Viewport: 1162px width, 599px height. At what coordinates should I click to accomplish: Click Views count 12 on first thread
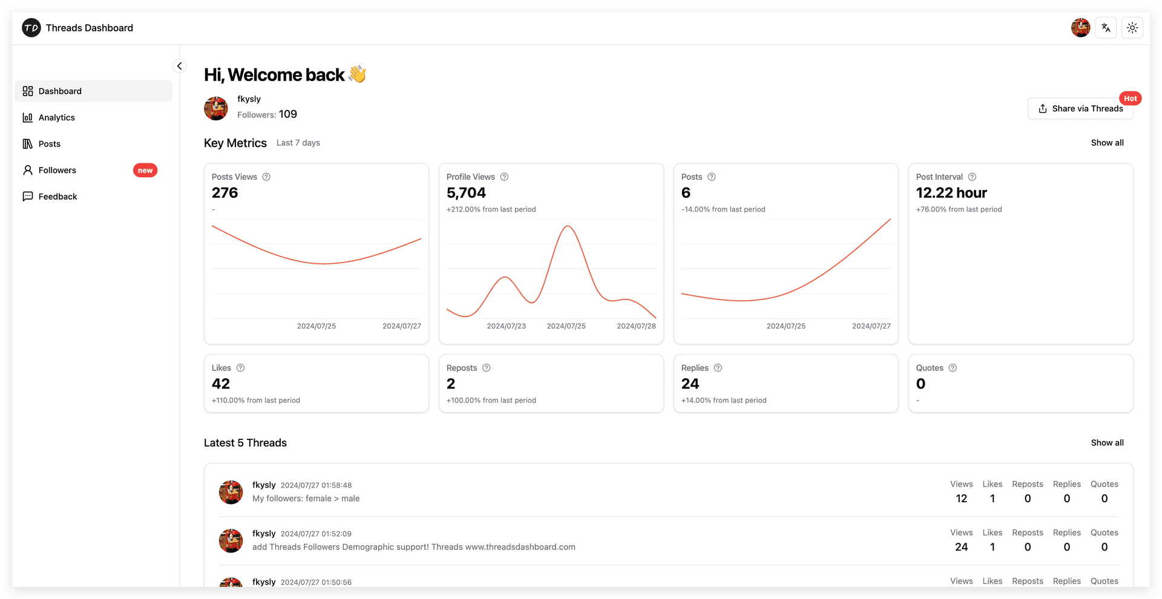[x=962, y=499]
